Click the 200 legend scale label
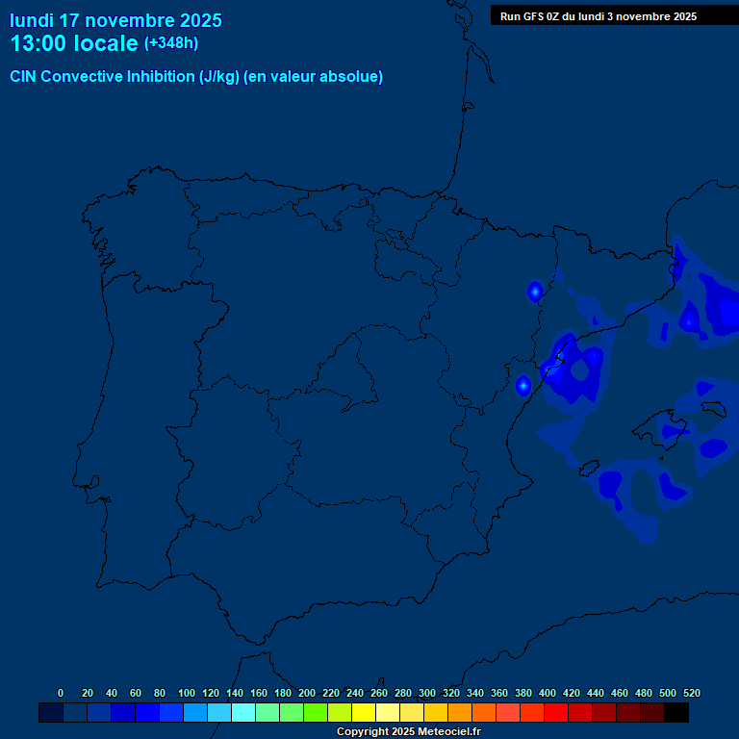The image size is (739, 739). point(307,693)
